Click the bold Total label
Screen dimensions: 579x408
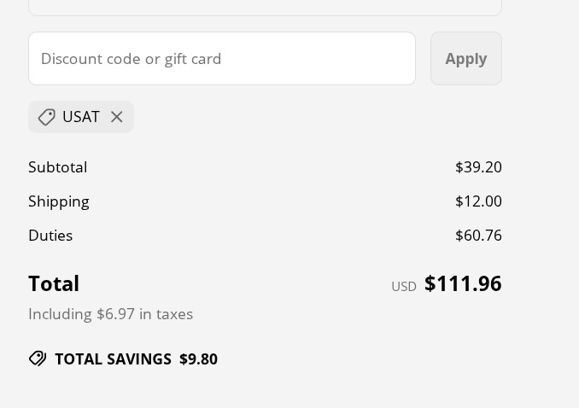point(54,283)
